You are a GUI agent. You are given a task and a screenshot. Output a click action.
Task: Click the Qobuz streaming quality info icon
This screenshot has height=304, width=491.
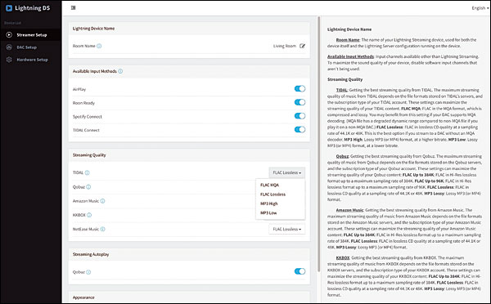point(88,187)
